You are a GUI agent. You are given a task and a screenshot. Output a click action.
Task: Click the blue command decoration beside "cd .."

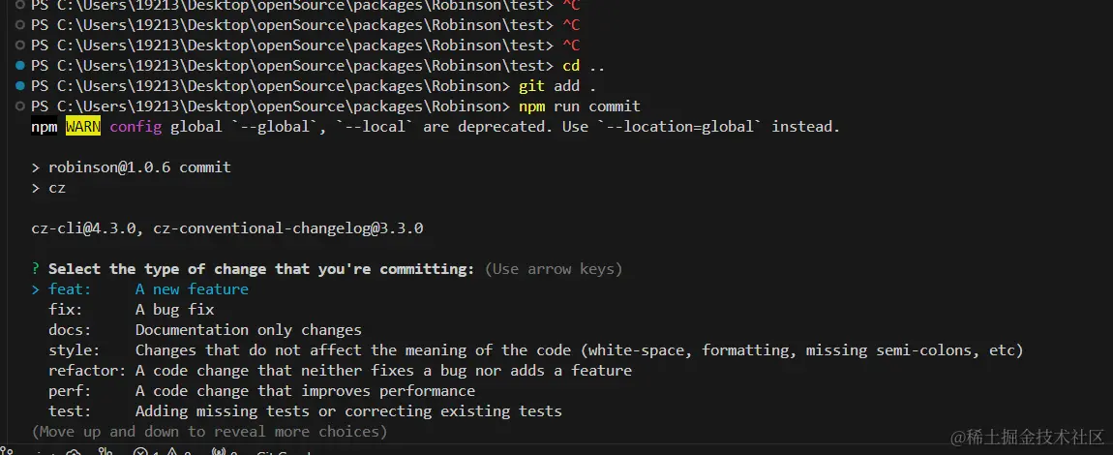point(21,66)
